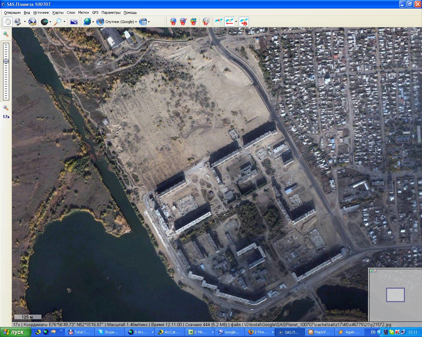Viewport: 422px width, 337px height.
Task: Click the placemark list manager icon
Action: [205, 22]
